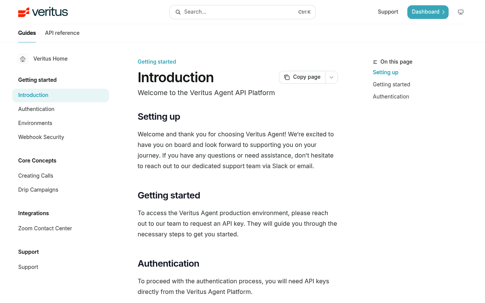Click the Support link in header
This screenshot has height=303, width=485.
coord(388,12)
